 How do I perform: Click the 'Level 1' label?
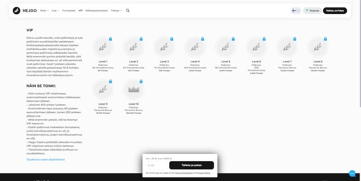click(x=103, y=62)
